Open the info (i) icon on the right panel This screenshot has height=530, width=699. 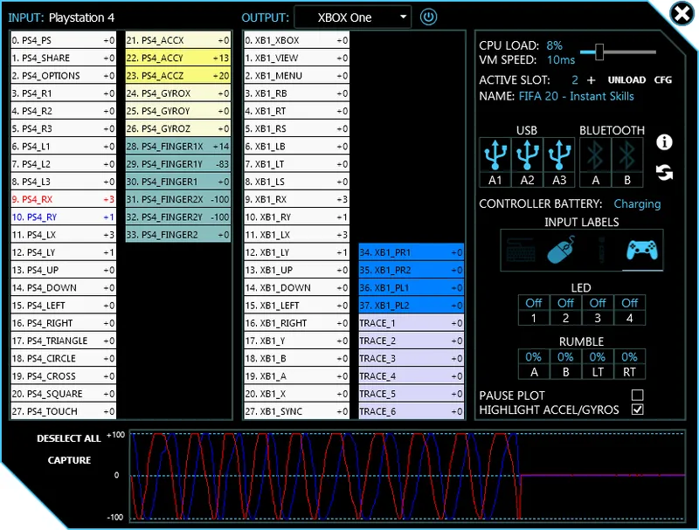click(x=665, y=144)
